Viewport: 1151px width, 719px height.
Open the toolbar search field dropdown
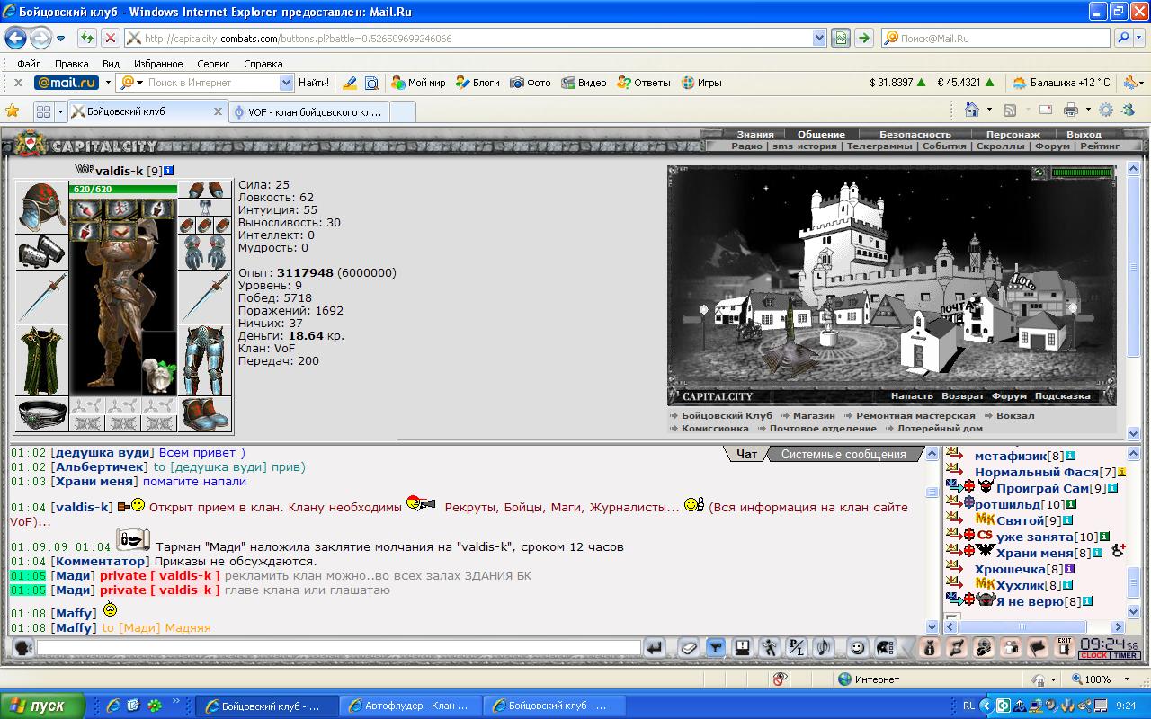[287, 83]
